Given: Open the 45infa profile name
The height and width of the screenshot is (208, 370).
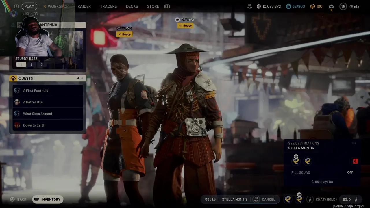Looking at the screenshot, I should coord(354,6).
